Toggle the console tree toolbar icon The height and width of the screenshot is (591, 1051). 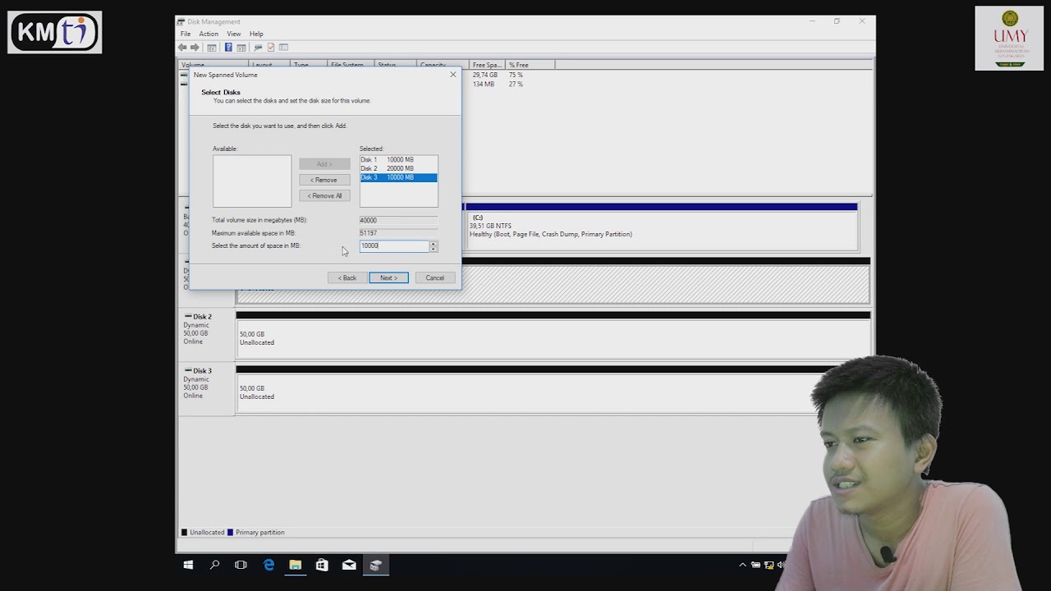[211, 48]
